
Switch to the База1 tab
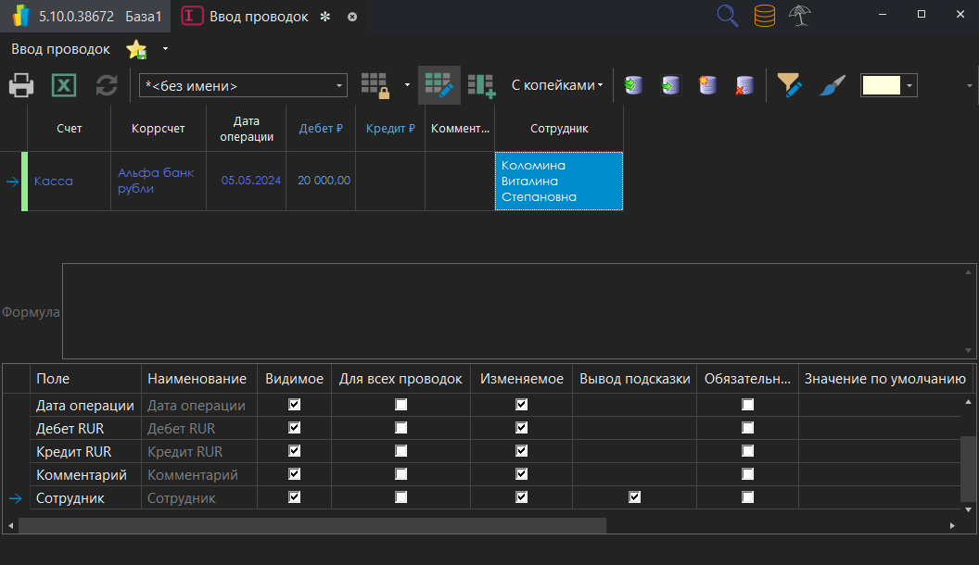pyautogui.click(x=144, y=17)
